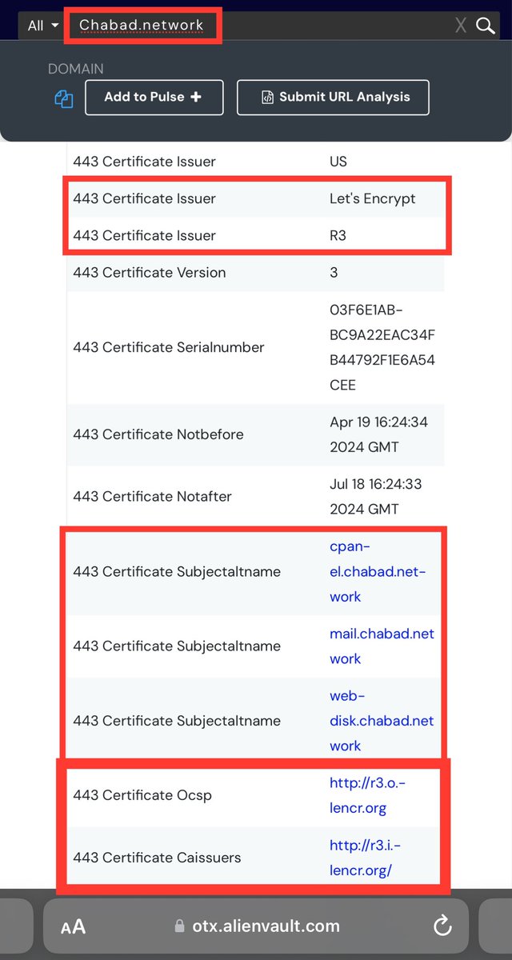
Task: Click the Certificate Notbefore date value
Action: [378, 434]
